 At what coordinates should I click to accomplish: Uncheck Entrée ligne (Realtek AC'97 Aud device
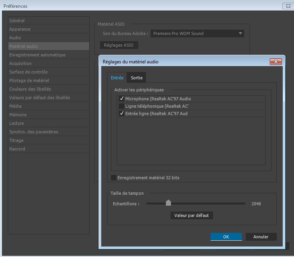[x=121, y=114]
